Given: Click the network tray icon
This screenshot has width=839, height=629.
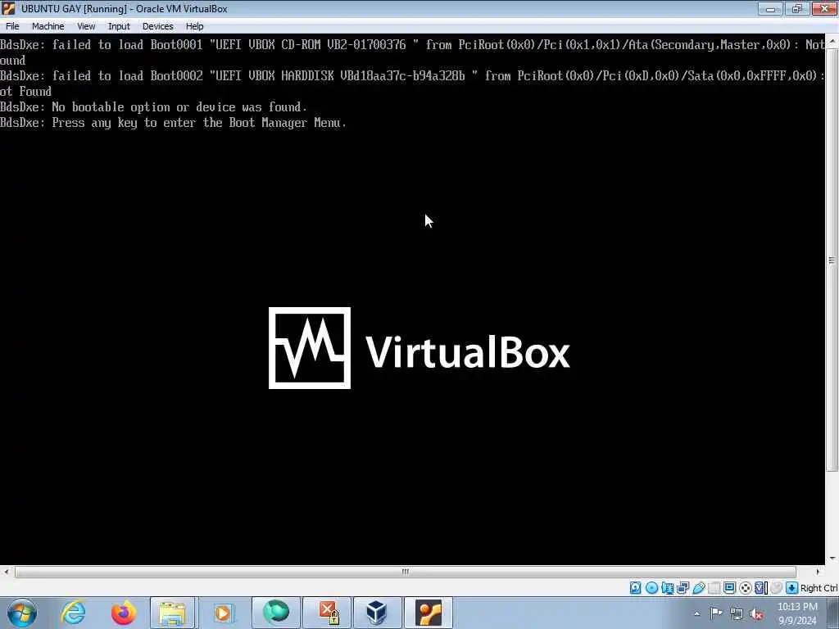Looking at the screenshot, I should click(737, 614).
